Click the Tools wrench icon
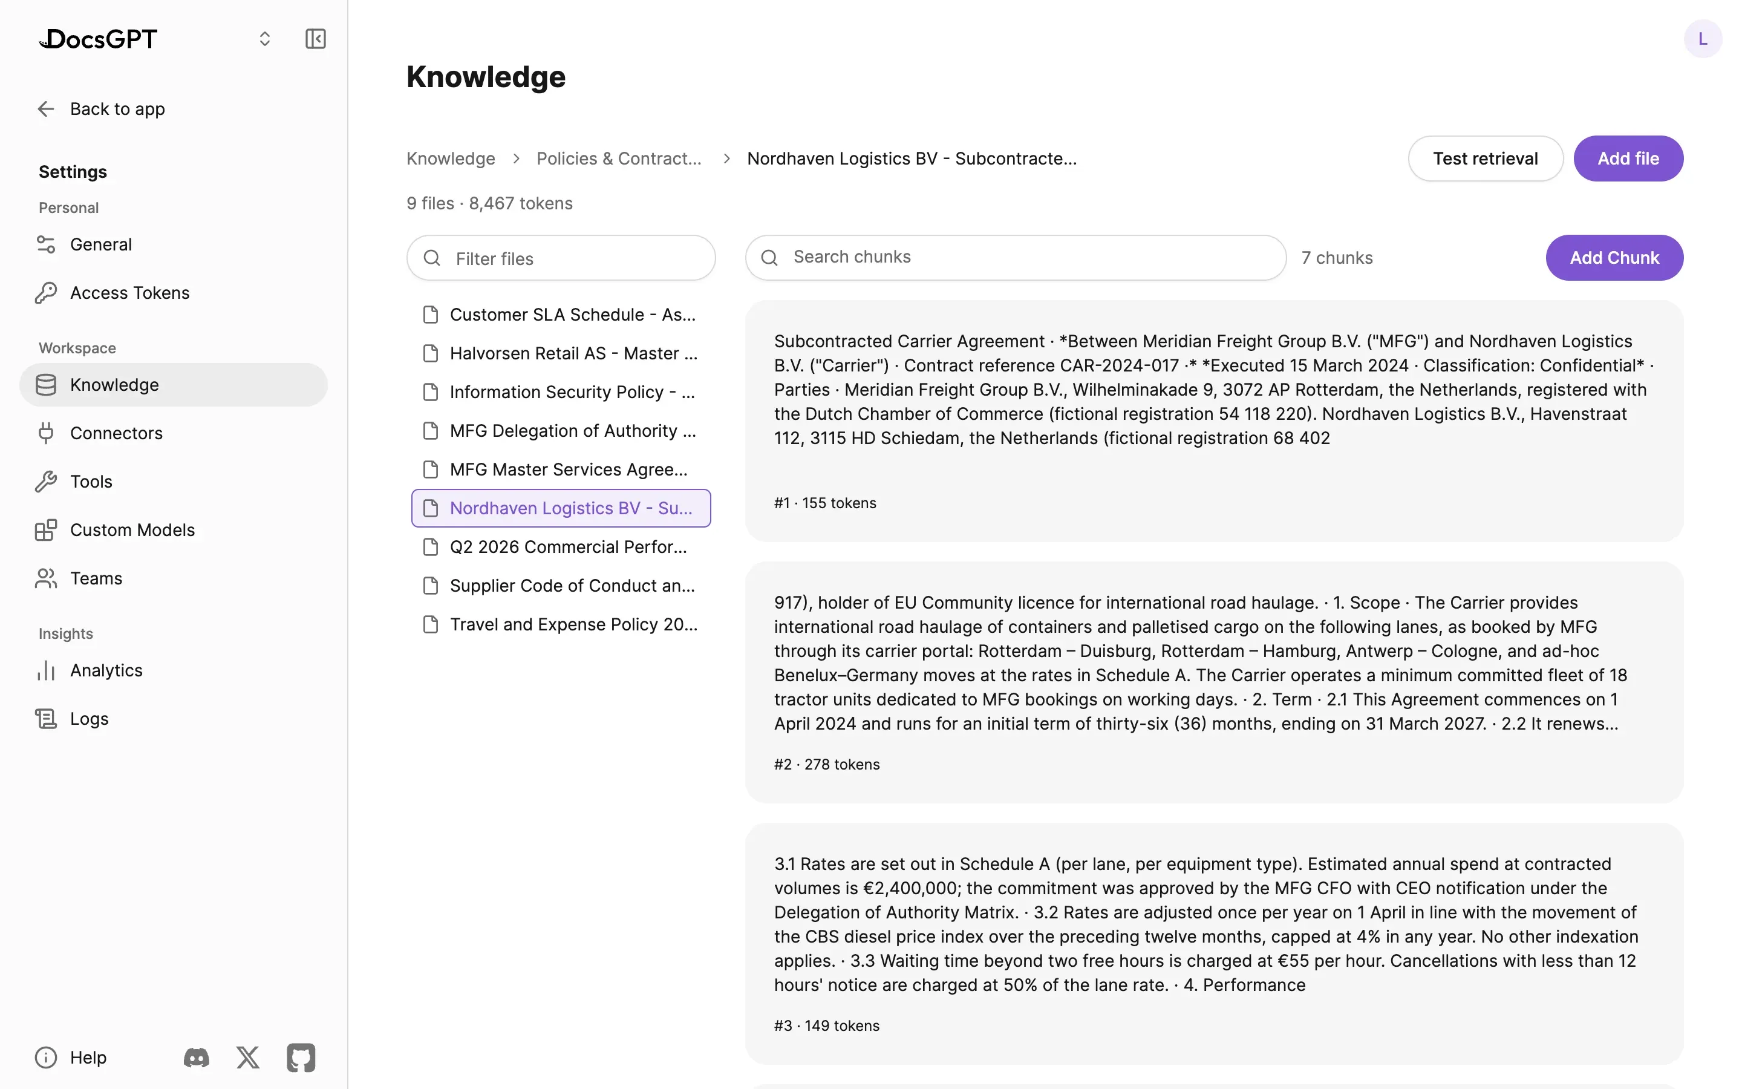 click(46, 481)
